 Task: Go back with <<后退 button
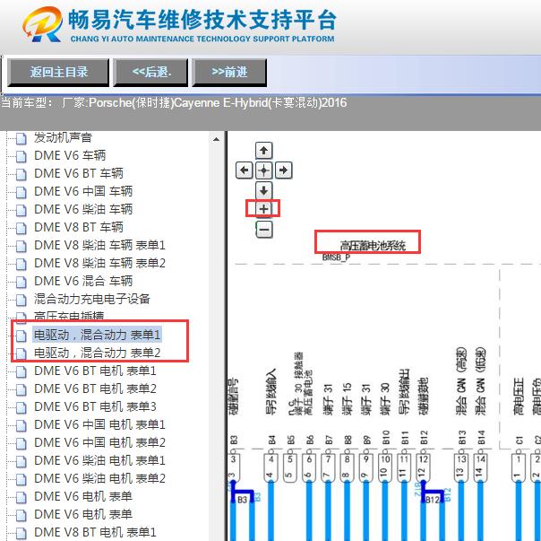151,72
